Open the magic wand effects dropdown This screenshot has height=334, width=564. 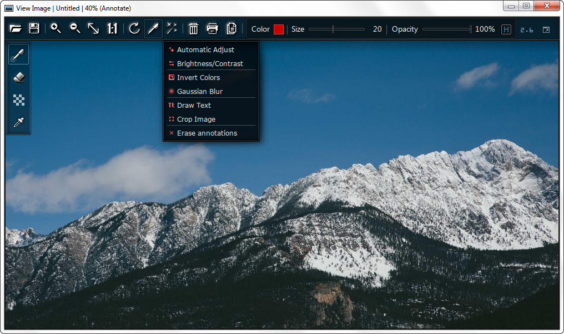172,29
